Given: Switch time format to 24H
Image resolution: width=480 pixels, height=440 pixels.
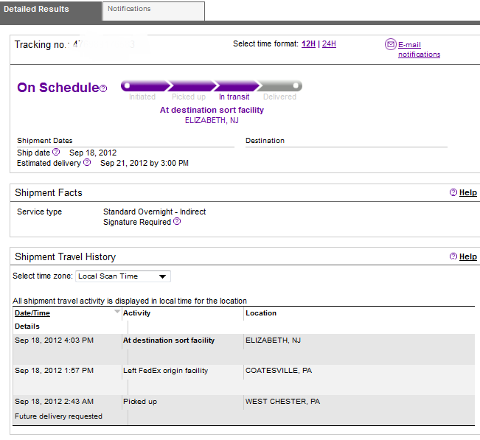Looking at the screenshot, I should (x=329, y=43).
